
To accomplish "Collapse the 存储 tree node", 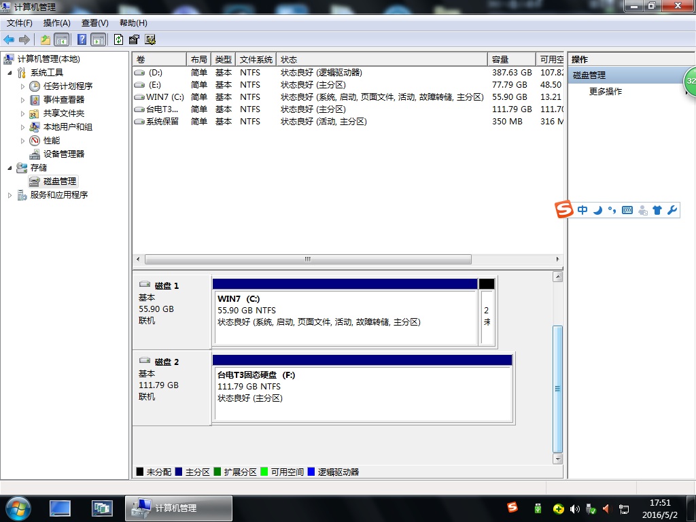I will coord(10,168).
